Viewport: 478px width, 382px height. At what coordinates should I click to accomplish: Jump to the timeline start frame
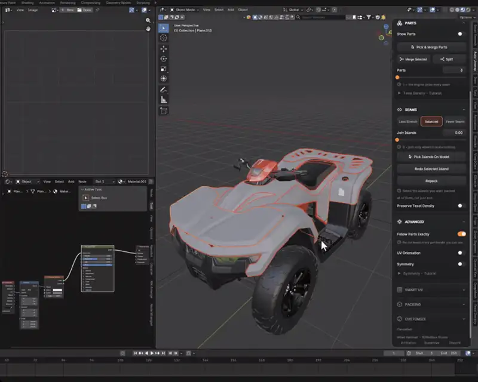pyautogui.click(x=135, y=353)
